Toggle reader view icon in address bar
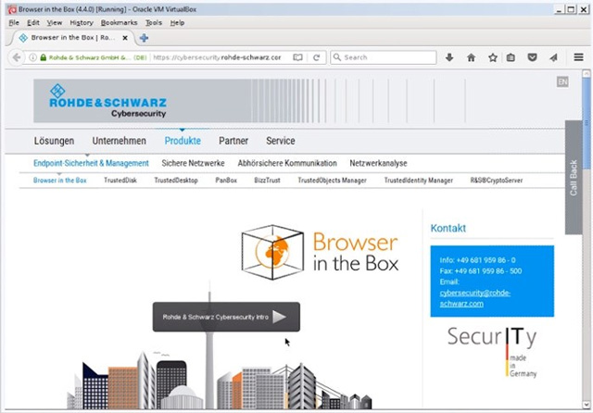593x413 pixels. [x=297, y=57]
